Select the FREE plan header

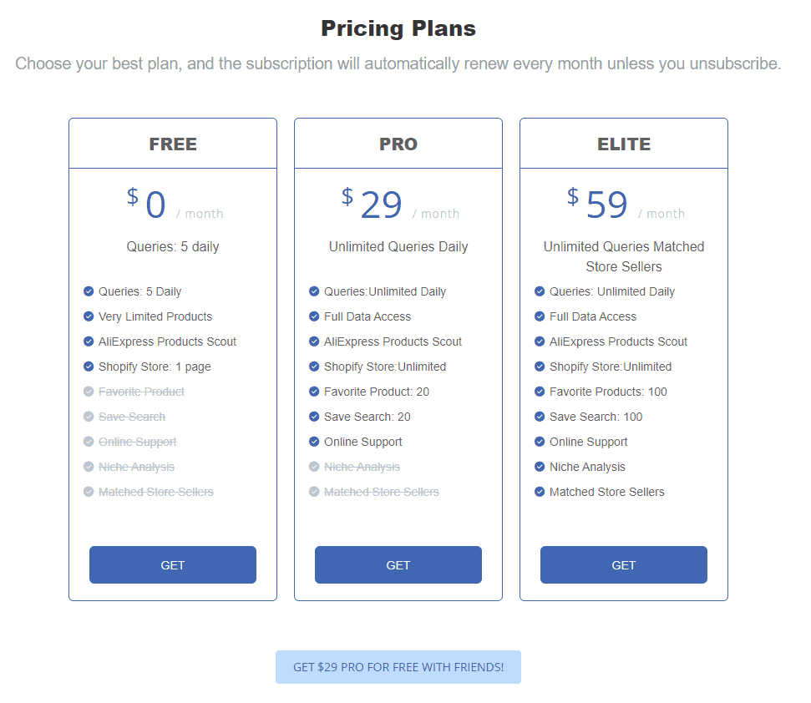172,144
